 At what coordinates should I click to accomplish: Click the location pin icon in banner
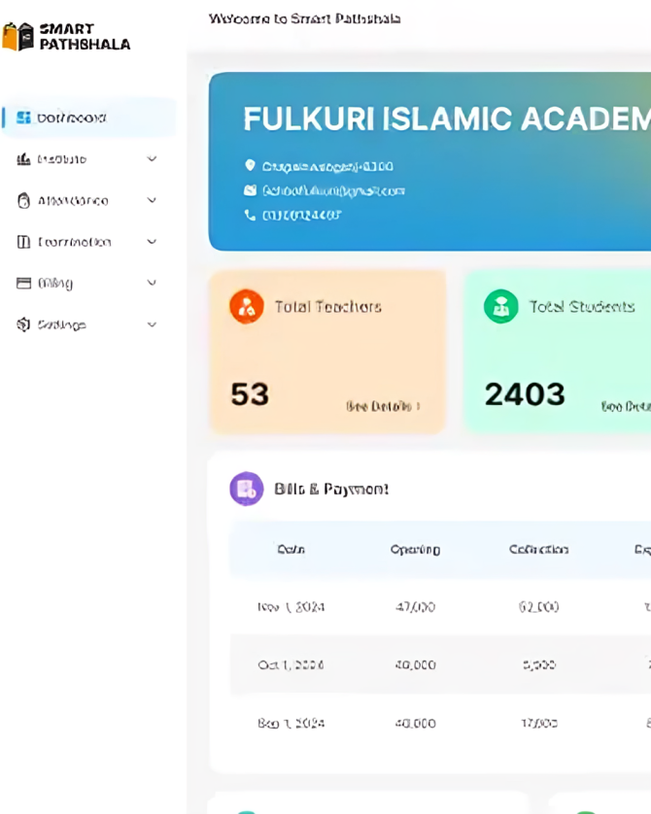(x=250, y=166)
